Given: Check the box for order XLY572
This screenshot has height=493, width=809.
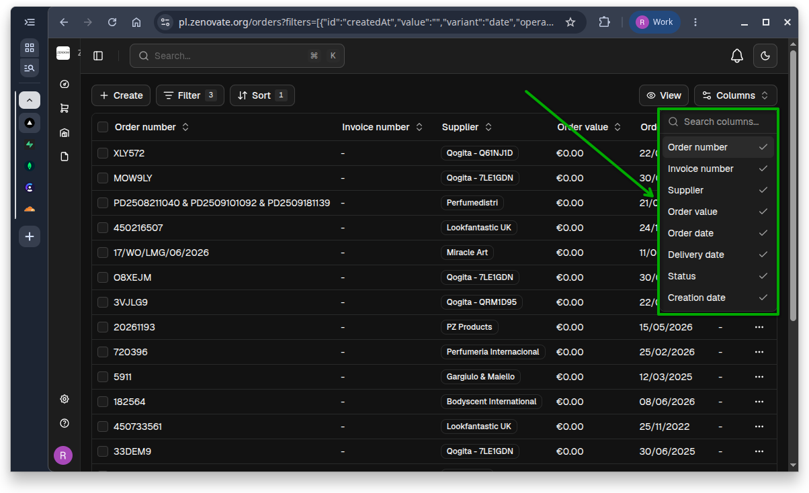Looking at the screenshot, I should [103, 153].
